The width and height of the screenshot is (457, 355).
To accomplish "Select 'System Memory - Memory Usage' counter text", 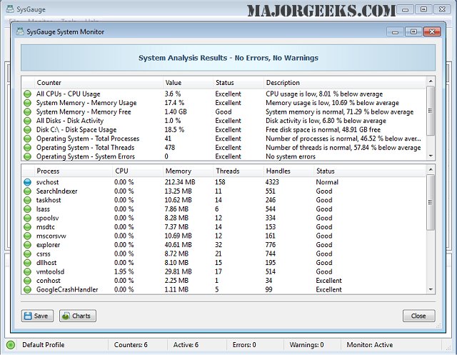I will pyautogui.click(x=86, y=103).
